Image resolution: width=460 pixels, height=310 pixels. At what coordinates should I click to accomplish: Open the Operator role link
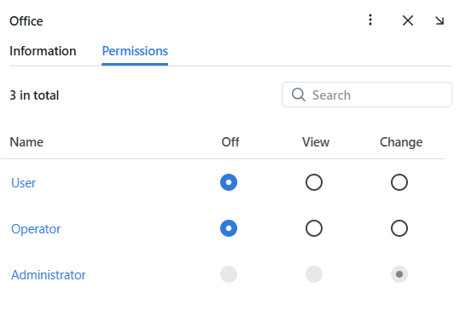pos(36,229)
